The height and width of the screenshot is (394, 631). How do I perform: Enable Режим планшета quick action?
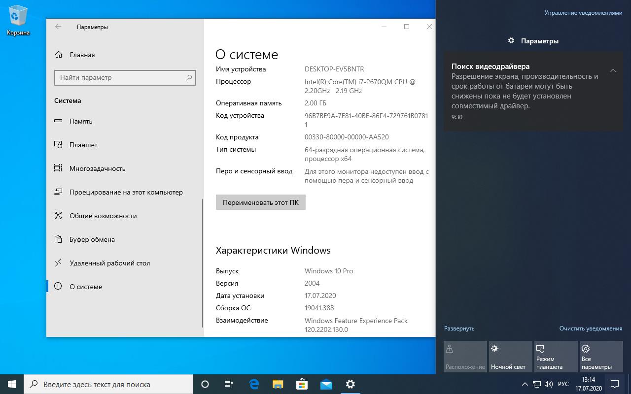tap(556, 356)
